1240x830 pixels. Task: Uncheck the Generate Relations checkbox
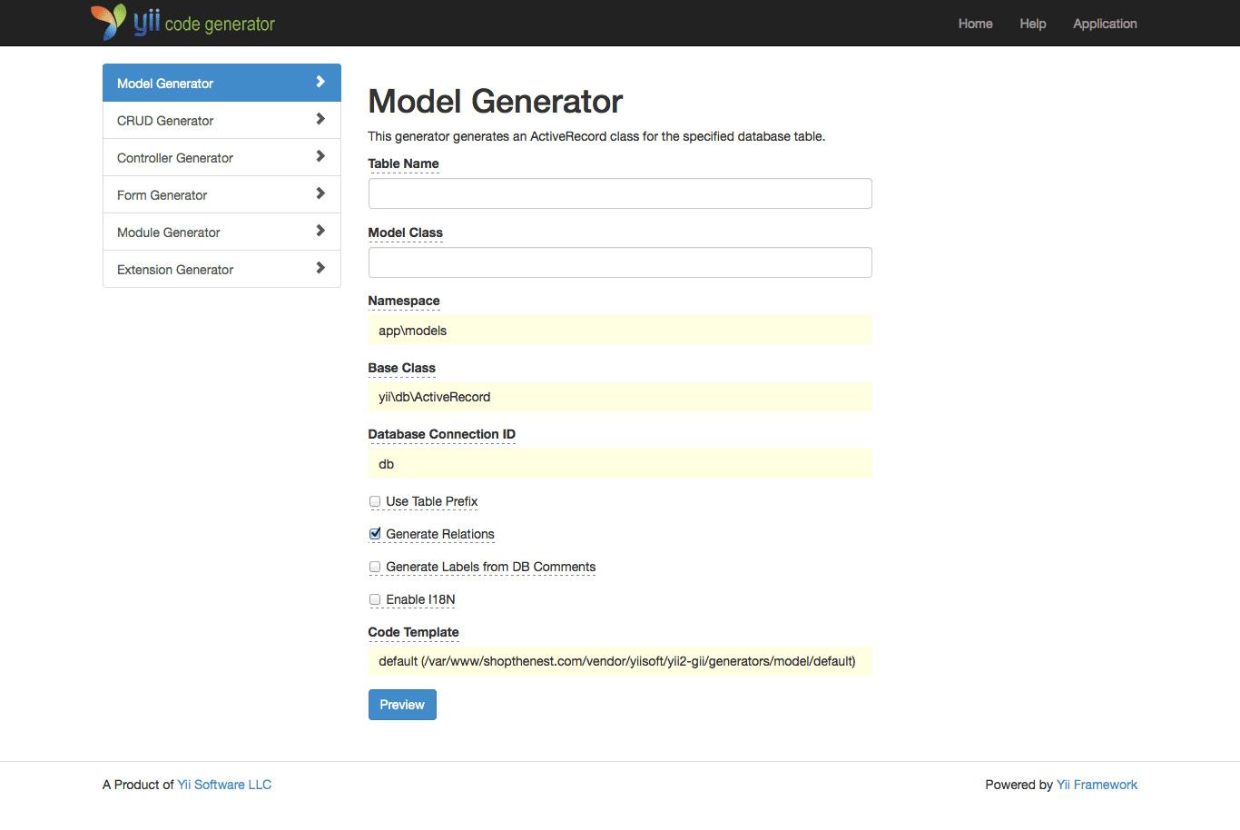click(x=375, y=534)
